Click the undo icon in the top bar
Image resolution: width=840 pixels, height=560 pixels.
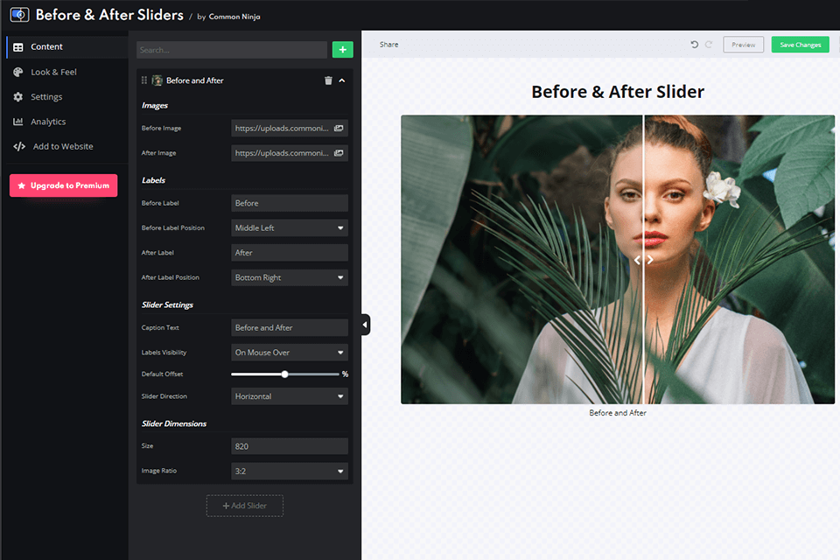pos(694,45)
